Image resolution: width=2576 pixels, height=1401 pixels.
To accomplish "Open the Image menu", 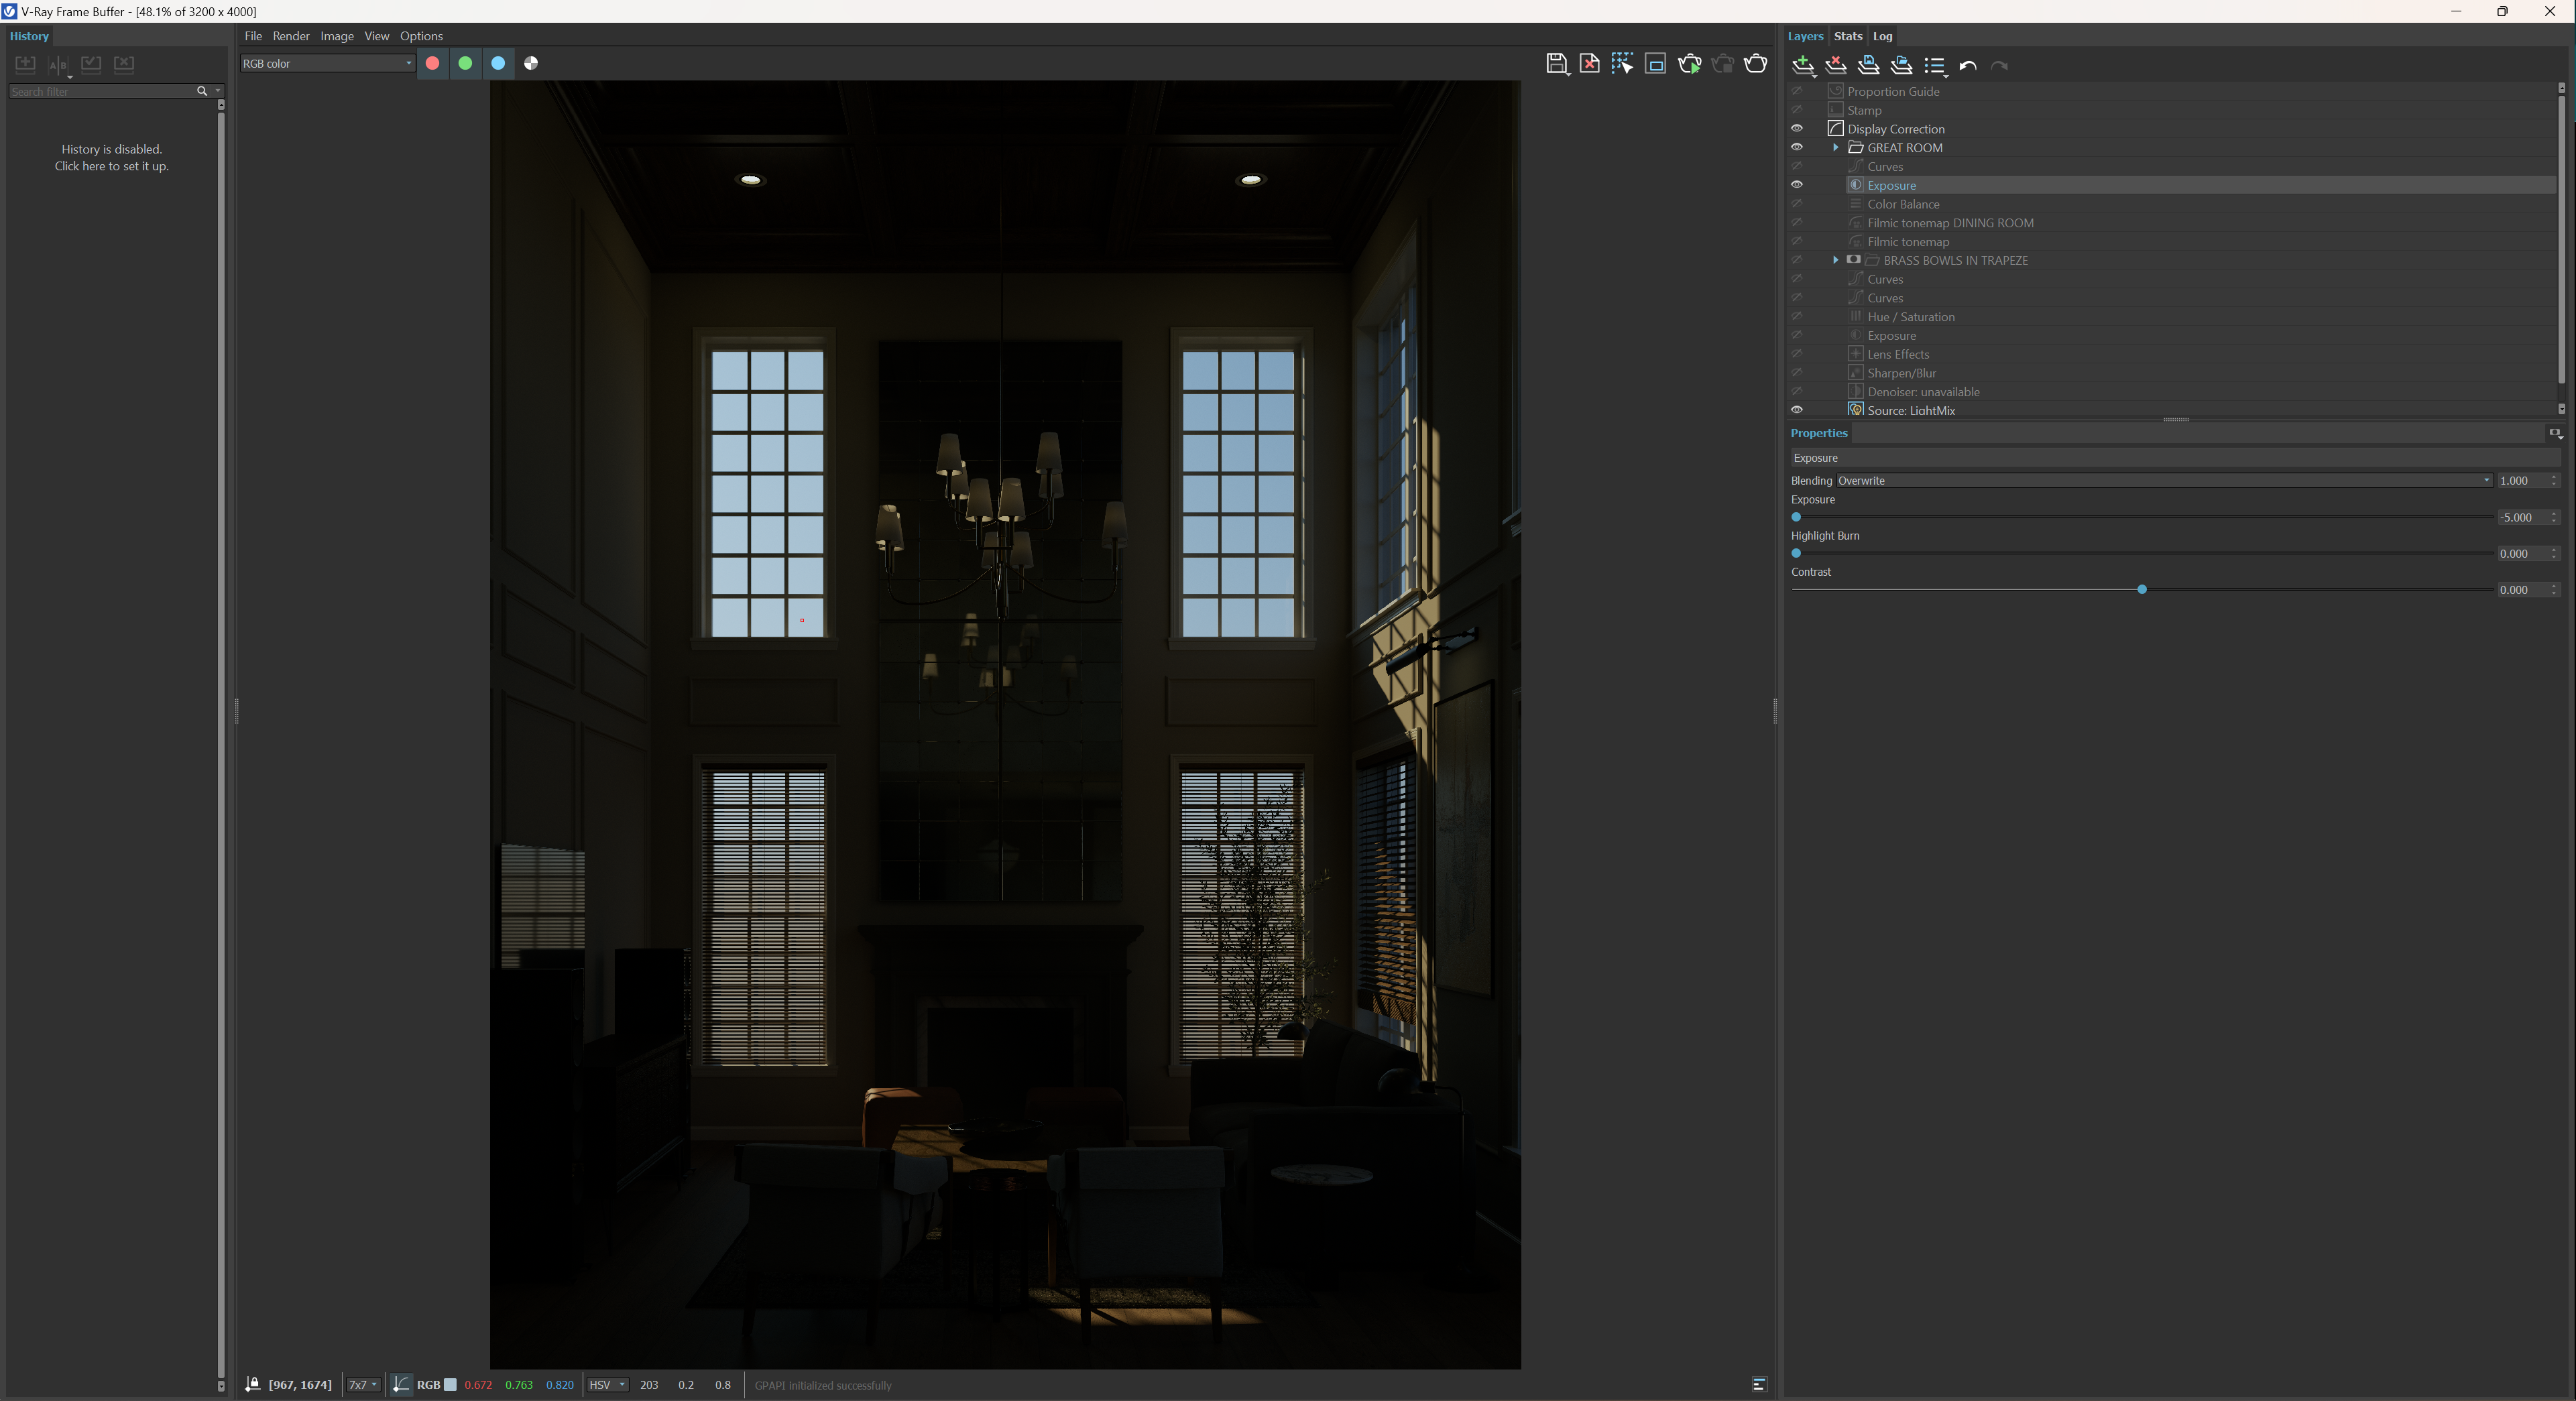I will (x=337, y=36).
